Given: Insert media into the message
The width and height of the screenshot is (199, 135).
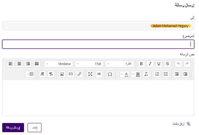Looking at the screenshot, I should 71,74.
